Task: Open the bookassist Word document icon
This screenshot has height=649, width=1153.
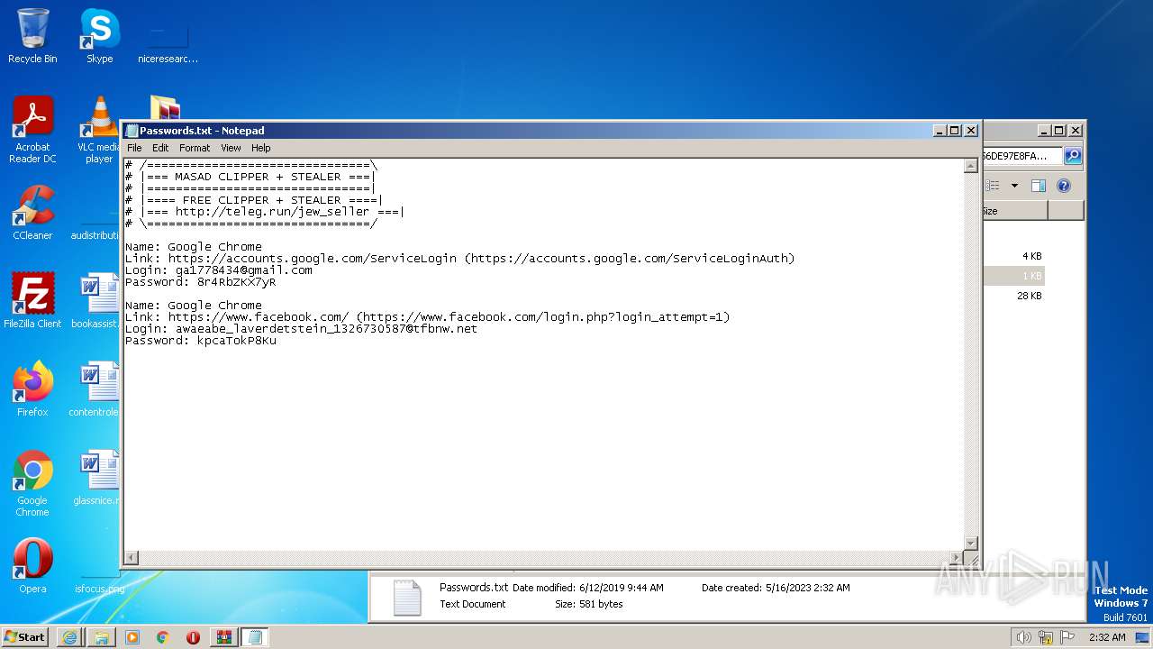Action: point(99,300)
